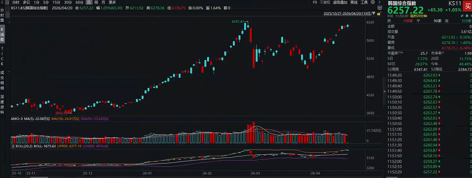The width and height of the screenshot is (472, 178).
Task: Click the BOLL indicator help question mark
Action: coord(13,146)
